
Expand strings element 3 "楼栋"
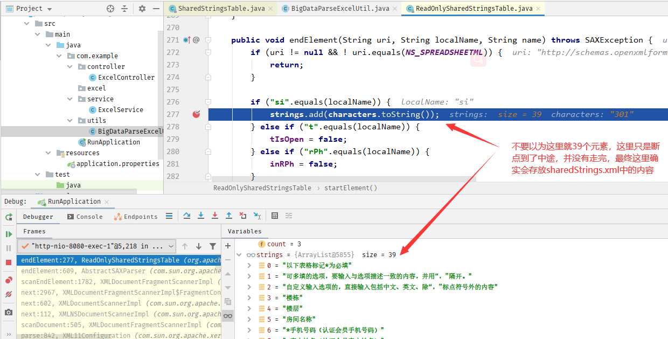click(x=249, y=298)
